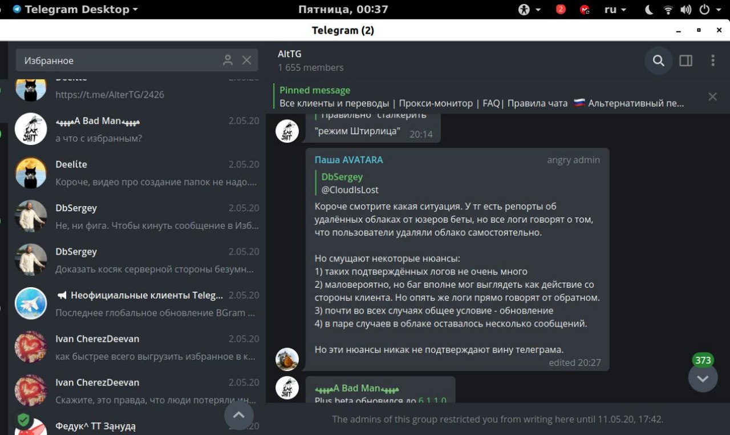Image resolution: width=730 pixels, height=435 pixels.
Task: Open the ru keyboard layout dropdown
Action: coord(615,9)
